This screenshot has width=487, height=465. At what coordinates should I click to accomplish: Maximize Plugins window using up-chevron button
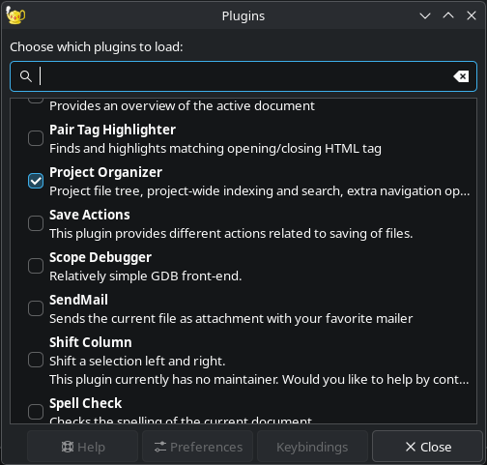(x=448, y=15)
